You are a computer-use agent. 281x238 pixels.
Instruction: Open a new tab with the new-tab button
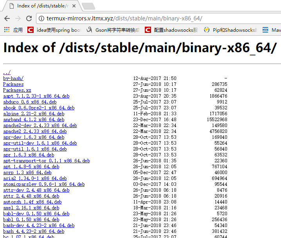(88, 6)
